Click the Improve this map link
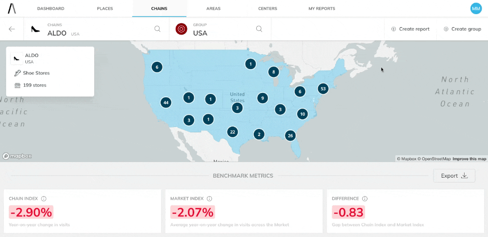 click(x=469, y=159)
